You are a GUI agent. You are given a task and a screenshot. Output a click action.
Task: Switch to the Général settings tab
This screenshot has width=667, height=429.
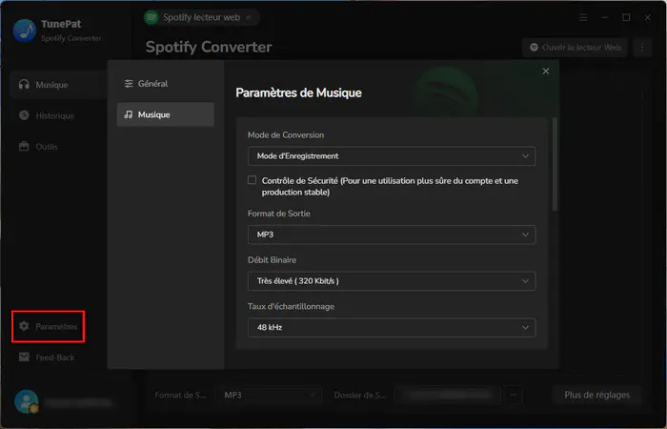[166, 84]
